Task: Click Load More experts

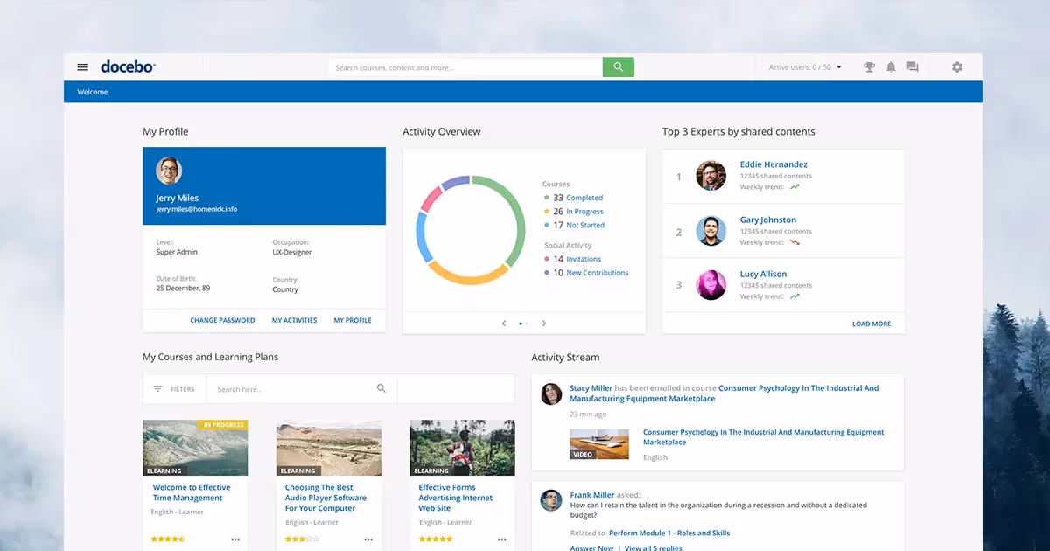Action: pyautogui.click(x=871, y=324)
